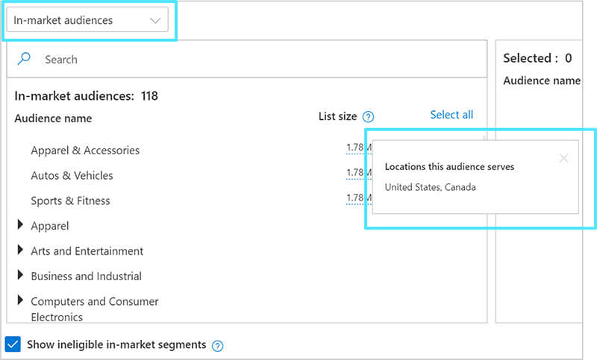The image size is (597, 360).
Task: Select the Autos & Vehicles audience
Action: pos(72,176)
